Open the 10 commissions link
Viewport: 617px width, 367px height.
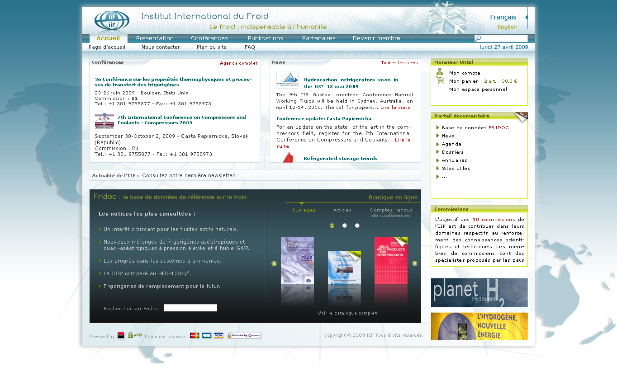pyautogui.click(x=494, y=220)
